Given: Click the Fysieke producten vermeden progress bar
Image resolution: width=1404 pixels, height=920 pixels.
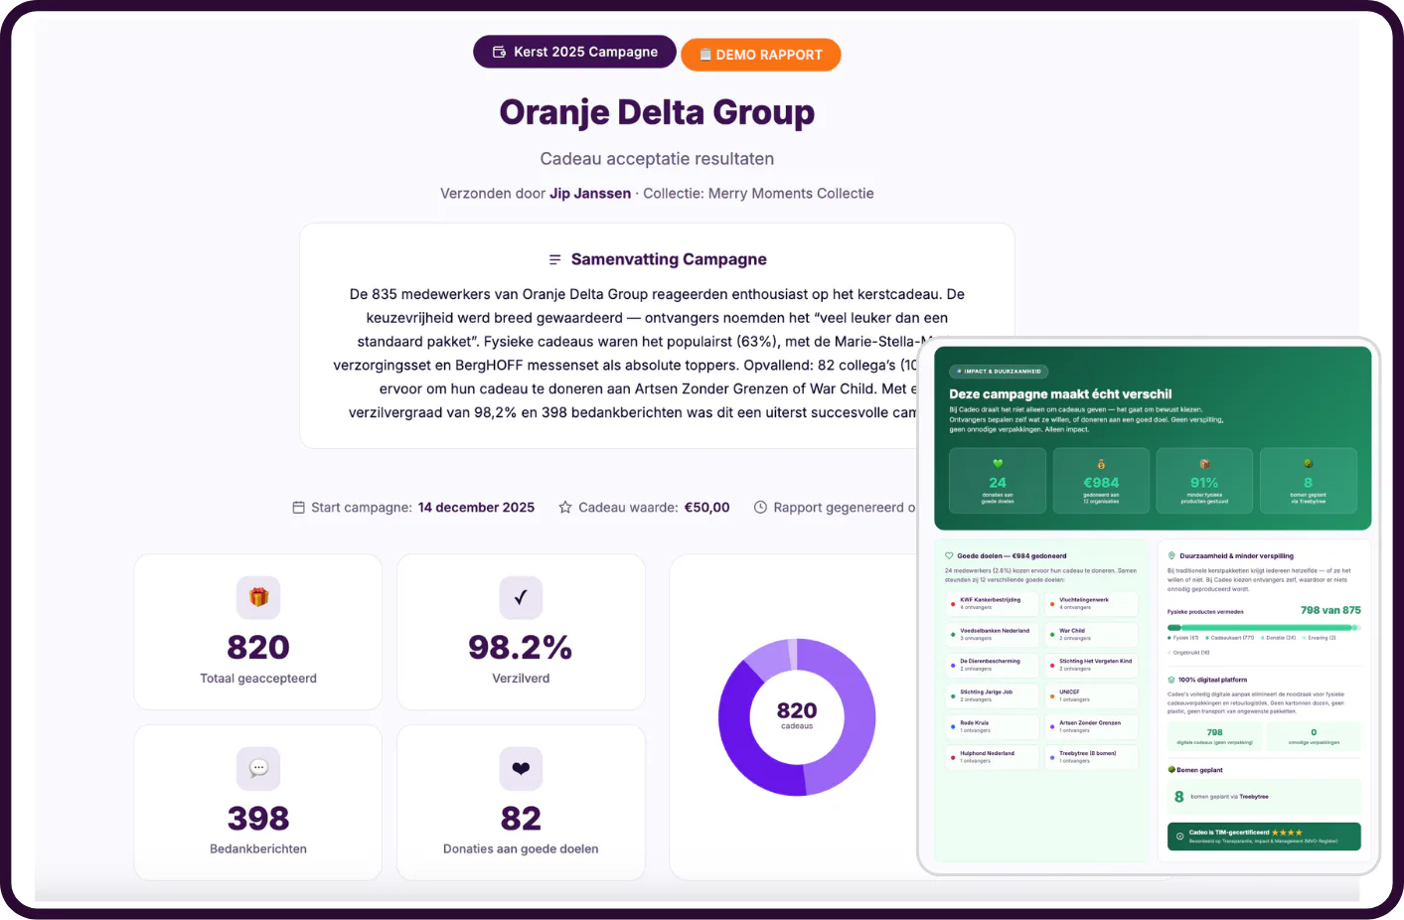Looking at the screenshot, I should click(1264, 628).
